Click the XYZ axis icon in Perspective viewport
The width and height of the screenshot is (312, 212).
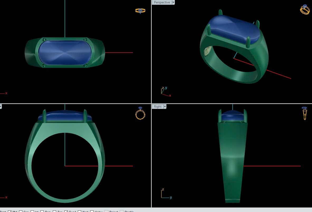click(165, 91)
